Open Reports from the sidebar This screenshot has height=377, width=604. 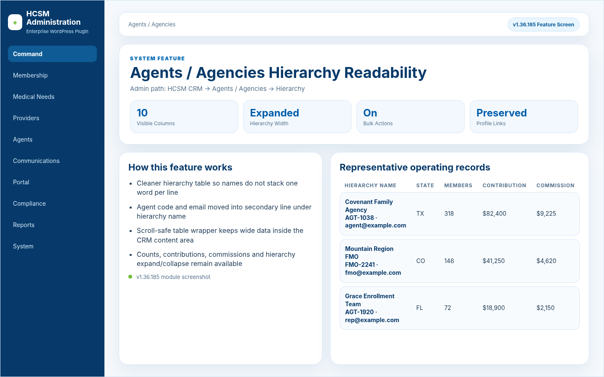pyautogui.click(x=52, y=225)
